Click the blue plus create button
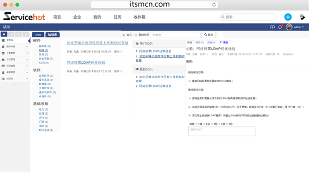Viewport: 309px width, 172px height. (x=288, y=17)
